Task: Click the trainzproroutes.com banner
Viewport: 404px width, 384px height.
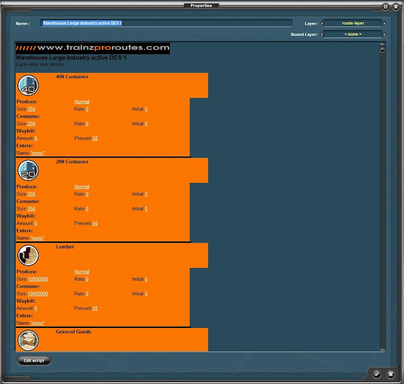Action: click(93, 48)
